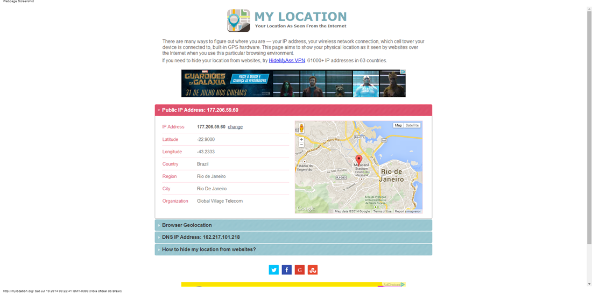Image resolution: width=592 pixels, height=293 pixels.
Task: Share page via StumbleUpon icon
Action: coord(312,270)
